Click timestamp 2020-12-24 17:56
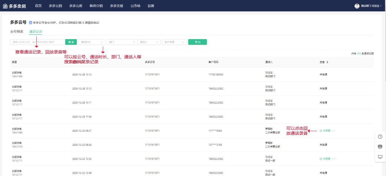This screenshot has height=176, width=386. tap(82, 117)
